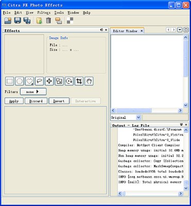Open the Help menu
This screenshot has height=206, width=191.
[x=86, y=13]
